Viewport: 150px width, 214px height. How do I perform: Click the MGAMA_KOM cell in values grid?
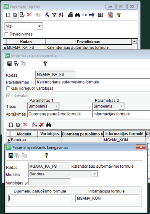[x=124, y=140]
